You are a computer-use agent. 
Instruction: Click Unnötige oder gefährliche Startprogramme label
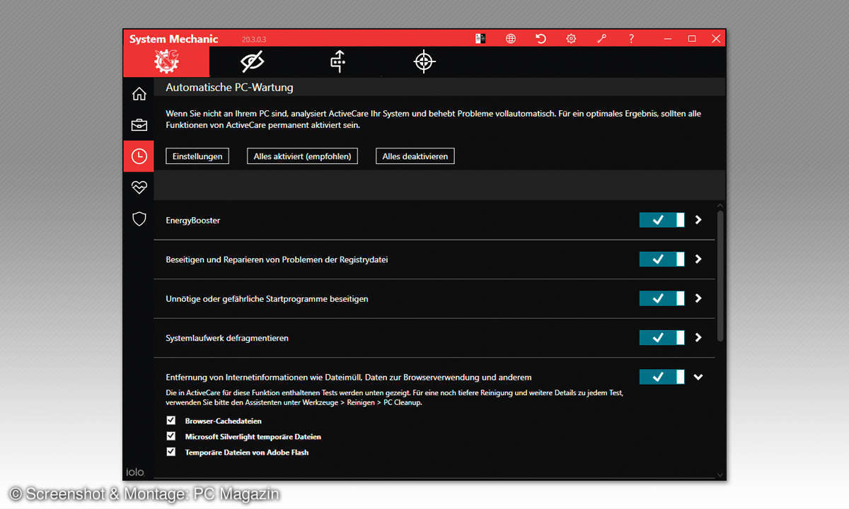click(267, 299)
